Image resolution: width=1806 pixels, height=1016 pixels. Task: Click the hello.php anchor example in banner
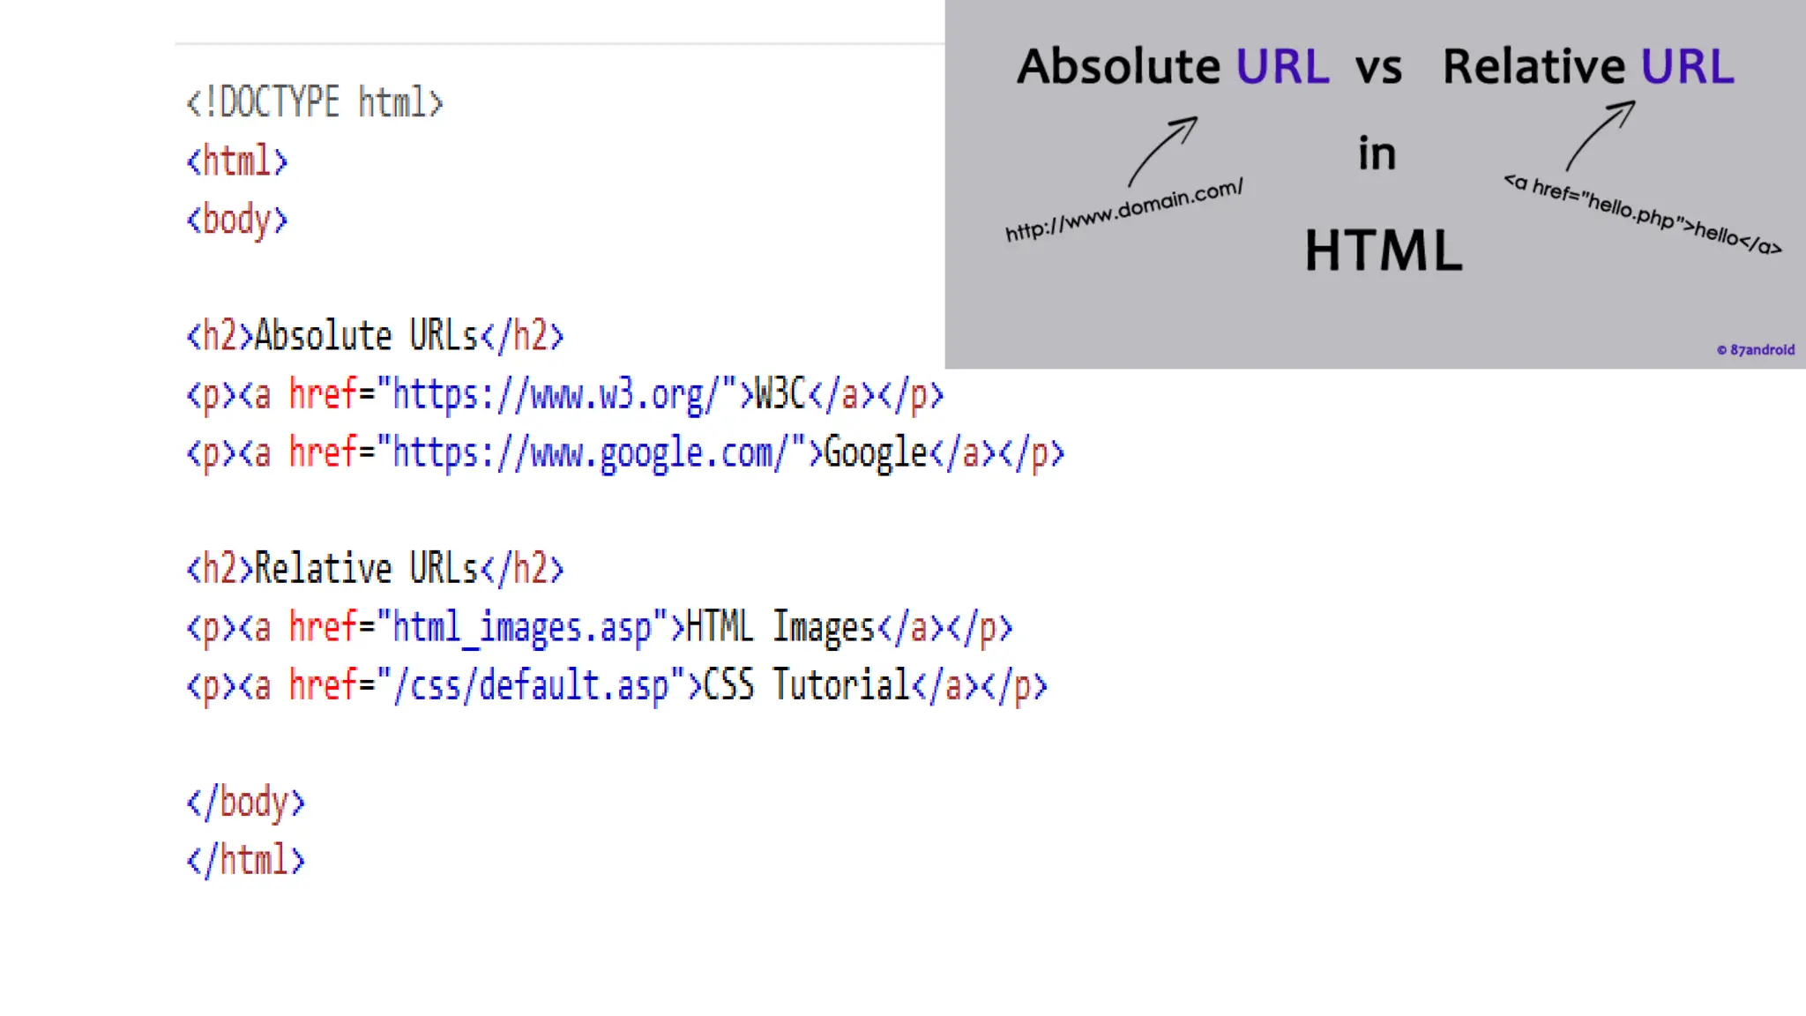coord(1642,215)
